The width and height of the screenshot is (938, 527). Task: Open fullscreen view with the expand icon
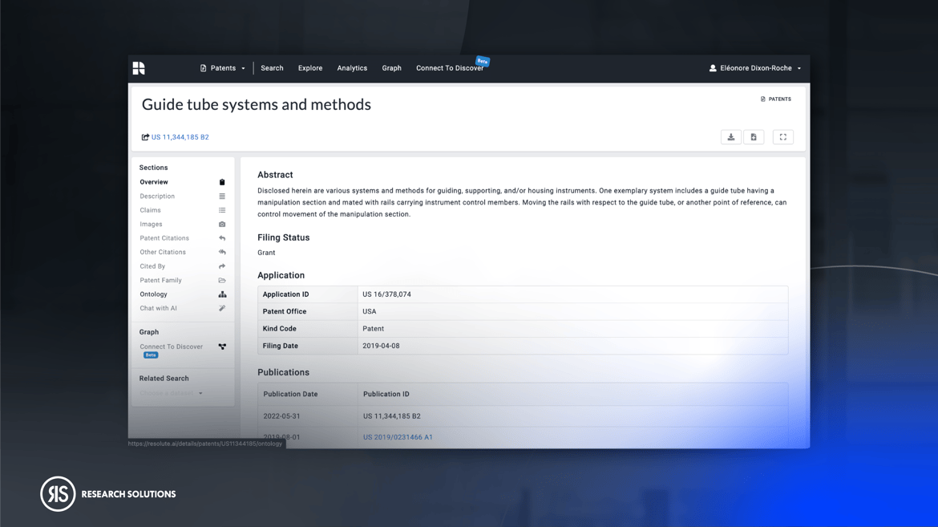(x=782, y=136)
